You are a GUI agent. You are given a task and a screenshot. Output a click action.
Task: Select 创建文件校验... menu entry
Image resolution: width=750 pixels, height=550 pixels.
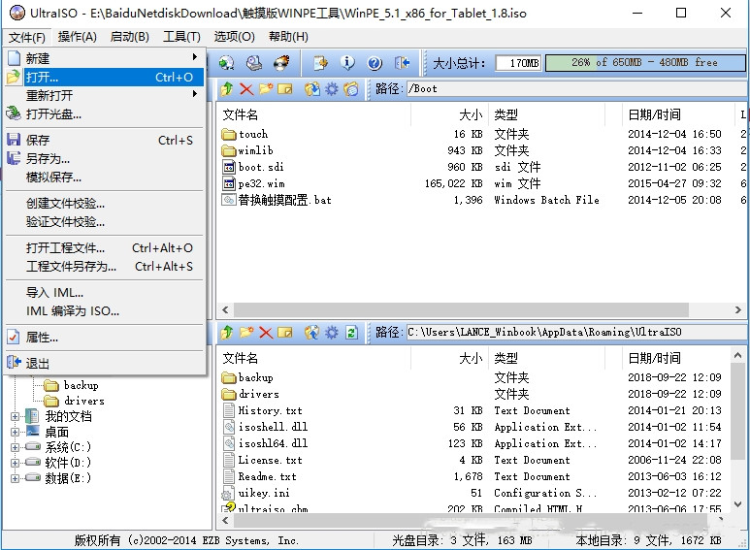click(104, 204)
